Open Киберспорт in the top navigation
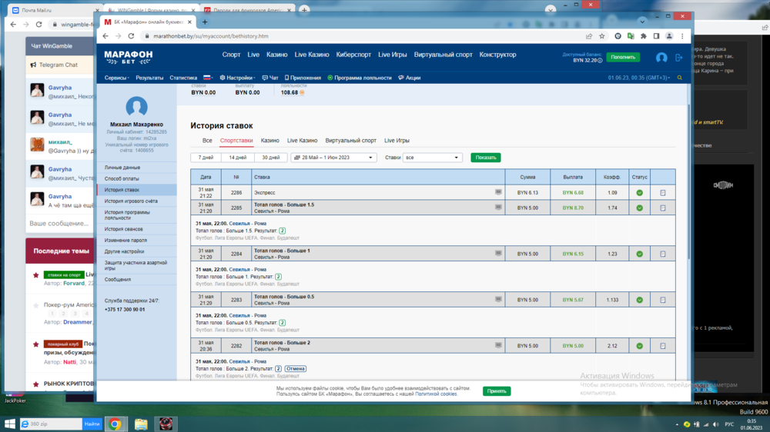This screenshot has width=770, height=432. (x=353, y=55)
